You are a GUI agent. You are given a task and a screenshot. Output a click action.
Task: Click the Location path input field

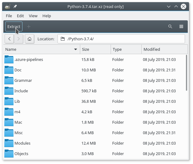(x=123, y=39)
